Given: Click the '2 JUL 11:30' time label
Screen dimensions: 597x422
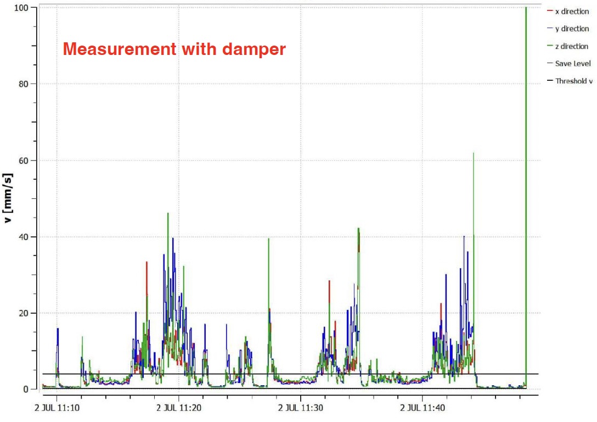Looking at the screenshot, I should click(300, 408).
